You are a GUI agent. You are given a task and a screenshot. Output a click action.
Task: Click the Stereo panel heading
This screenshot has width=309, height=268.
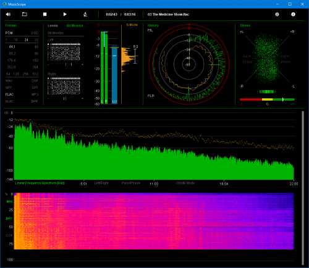pos(245,25)
